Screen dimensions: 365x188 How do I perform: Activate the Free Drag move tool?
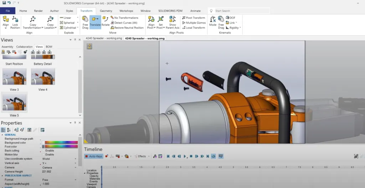85,21
